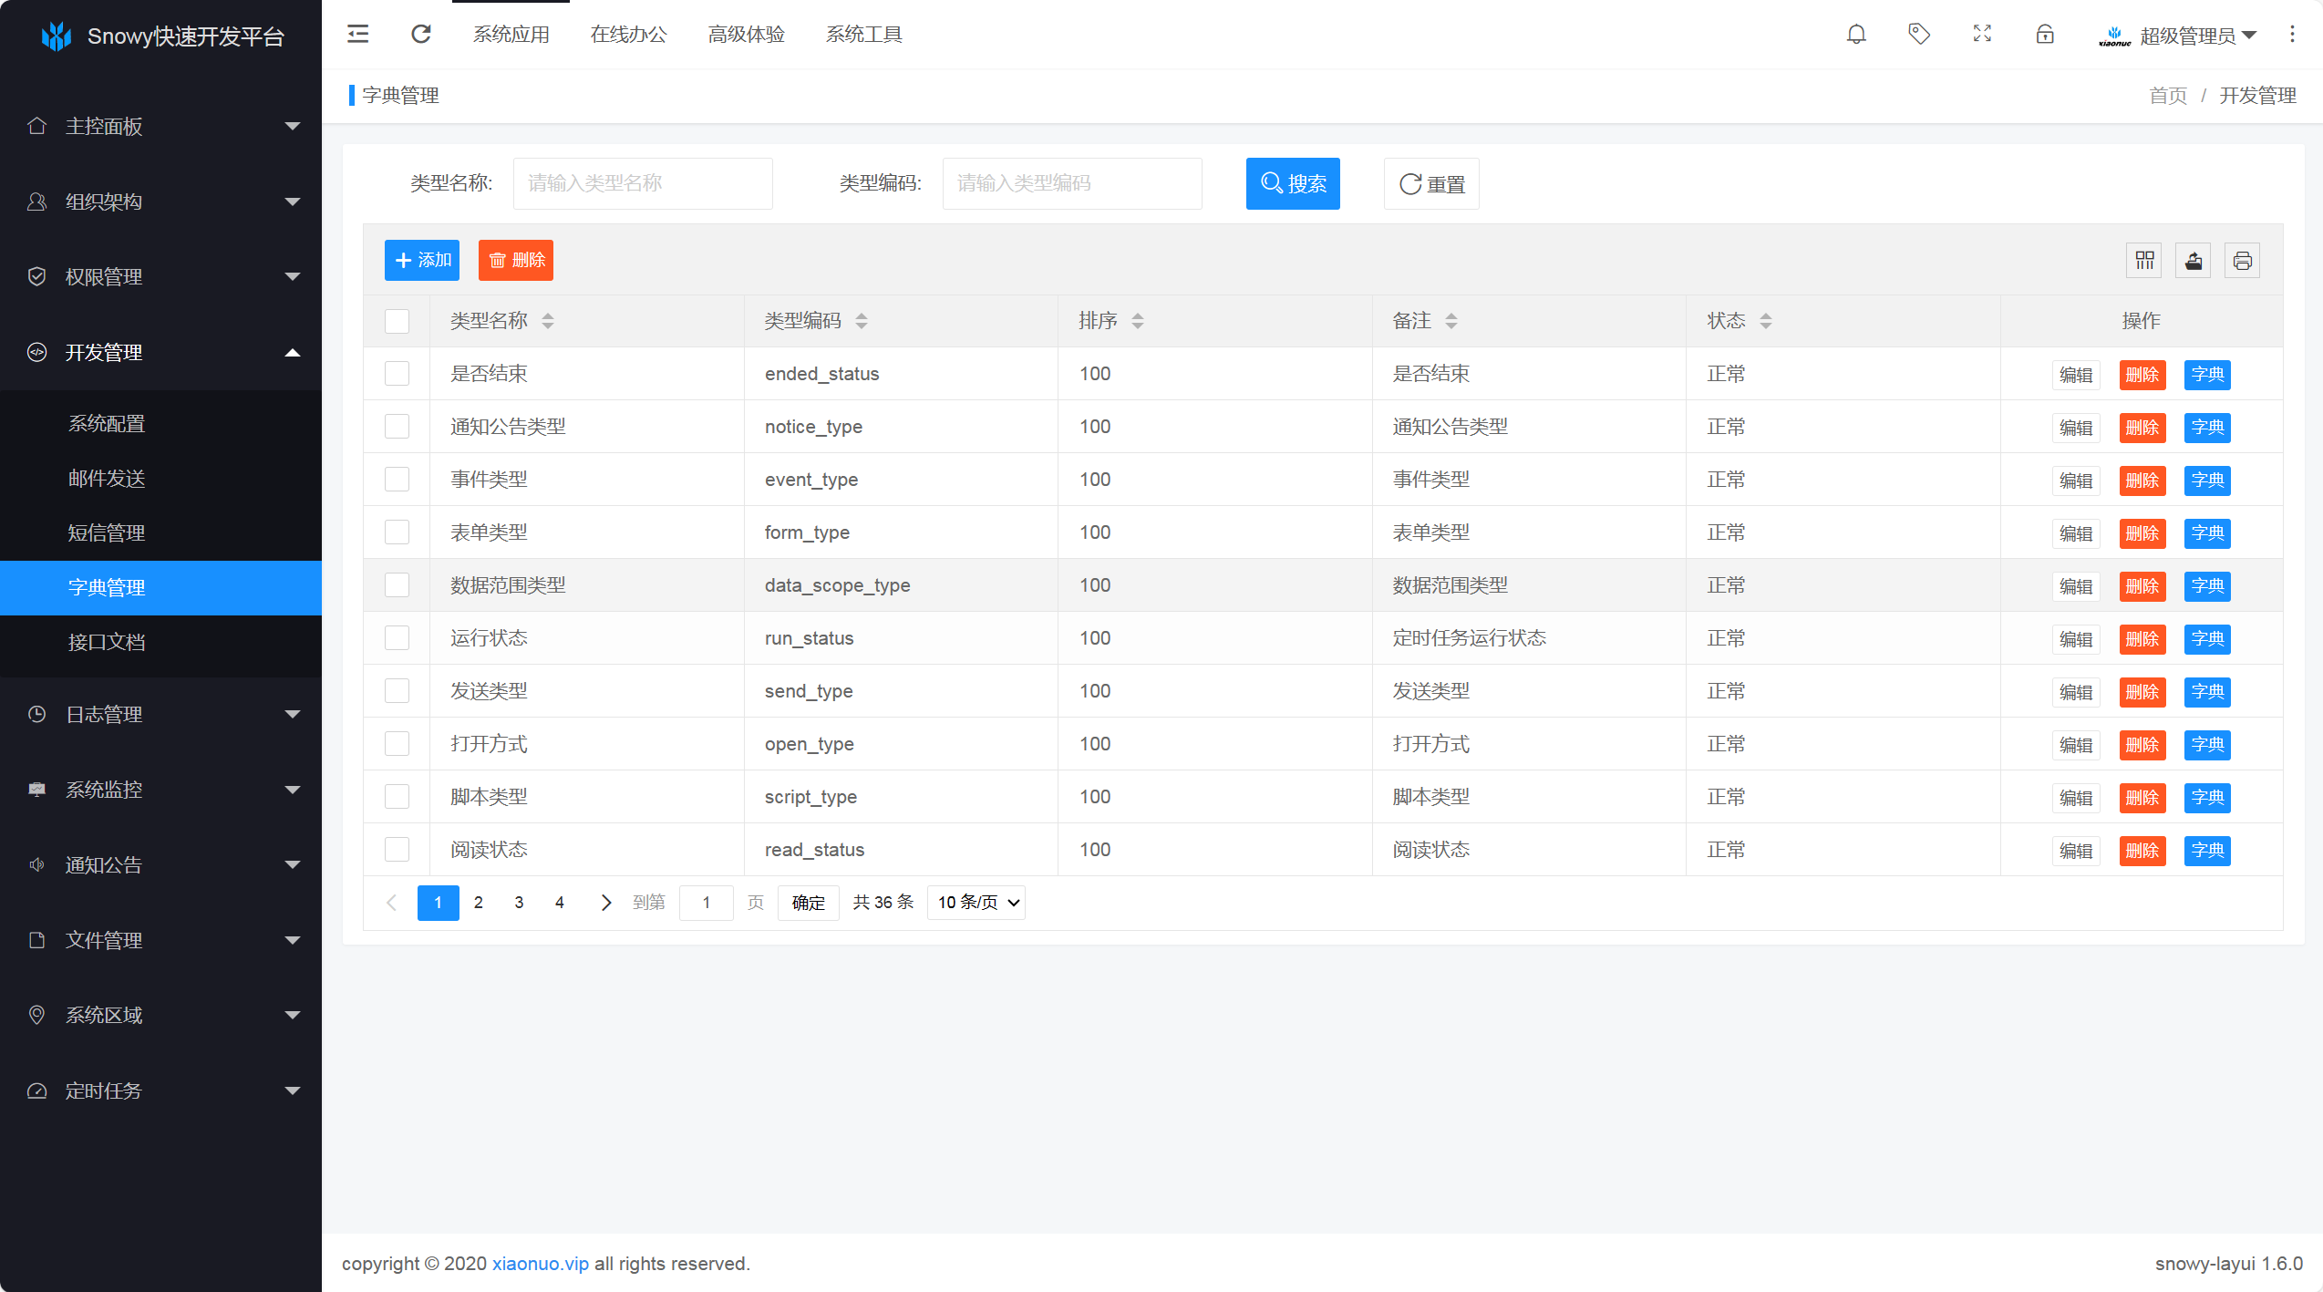Select the checkbox for the read_status row
The width and height of the screenshot is (2323, 1292).
397,850
